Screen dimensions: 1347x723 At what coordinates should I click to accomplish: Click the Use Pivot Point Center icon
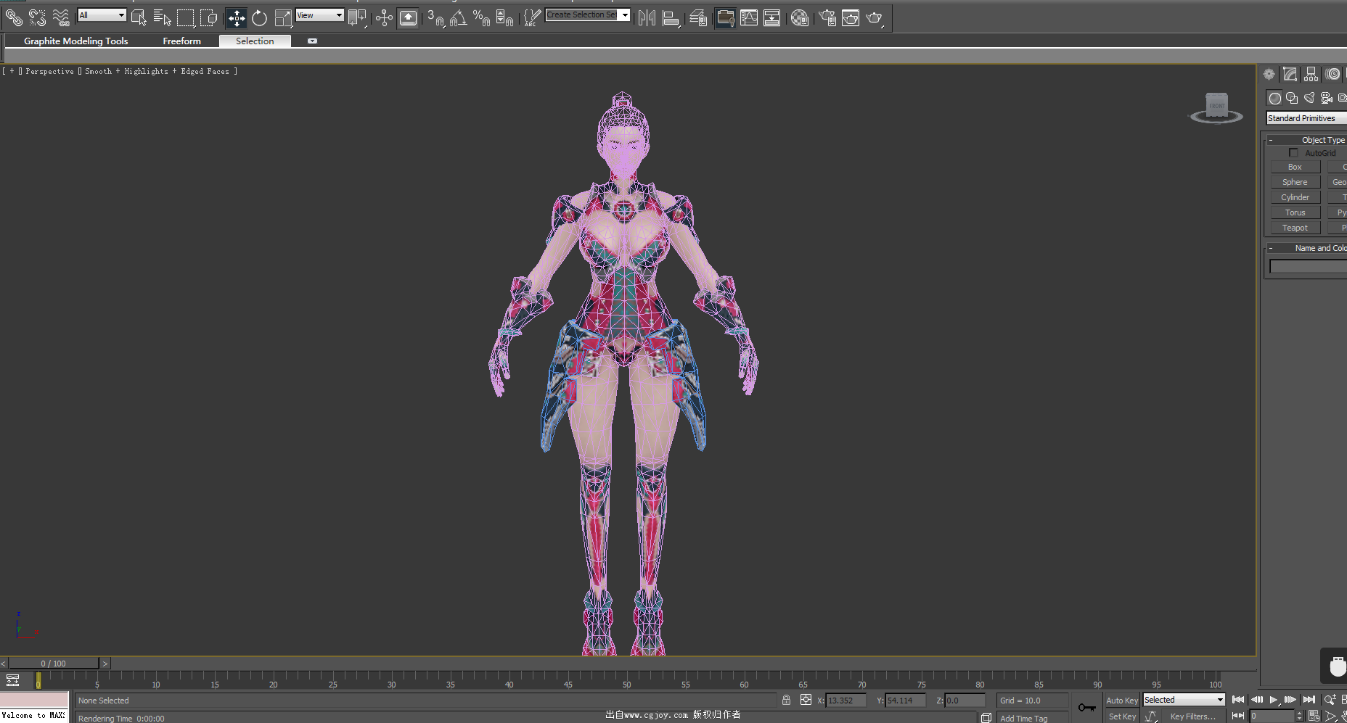click(x=357, y=18)
